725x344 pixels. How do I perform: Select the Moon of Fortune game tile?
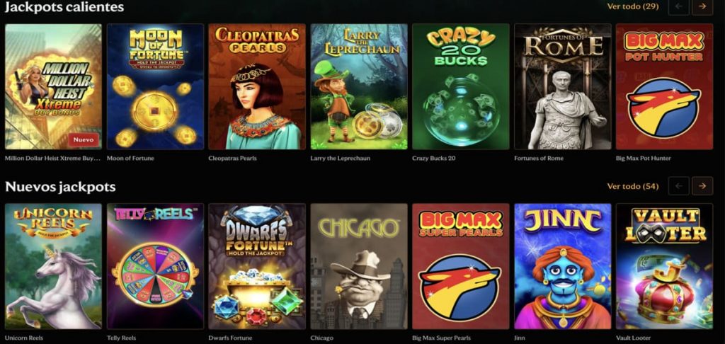coord(155,86)
